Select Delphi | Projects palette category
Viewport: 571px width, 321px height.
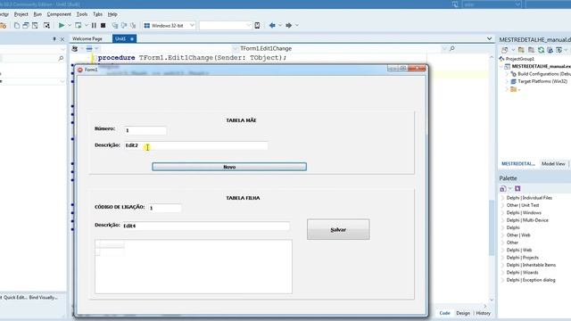pos(522,258)
